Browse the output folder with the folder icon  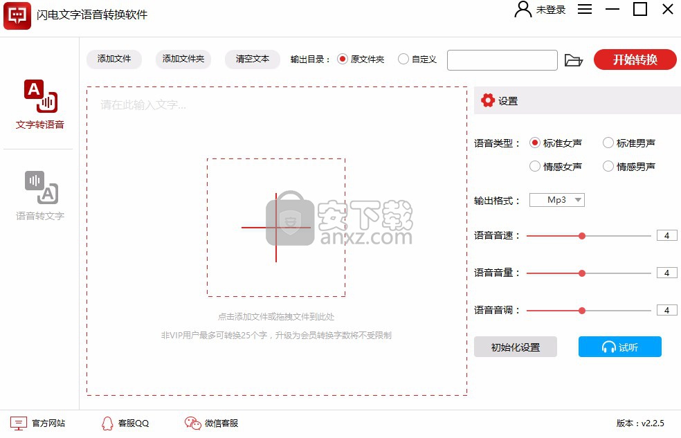[x=573, y=60]
